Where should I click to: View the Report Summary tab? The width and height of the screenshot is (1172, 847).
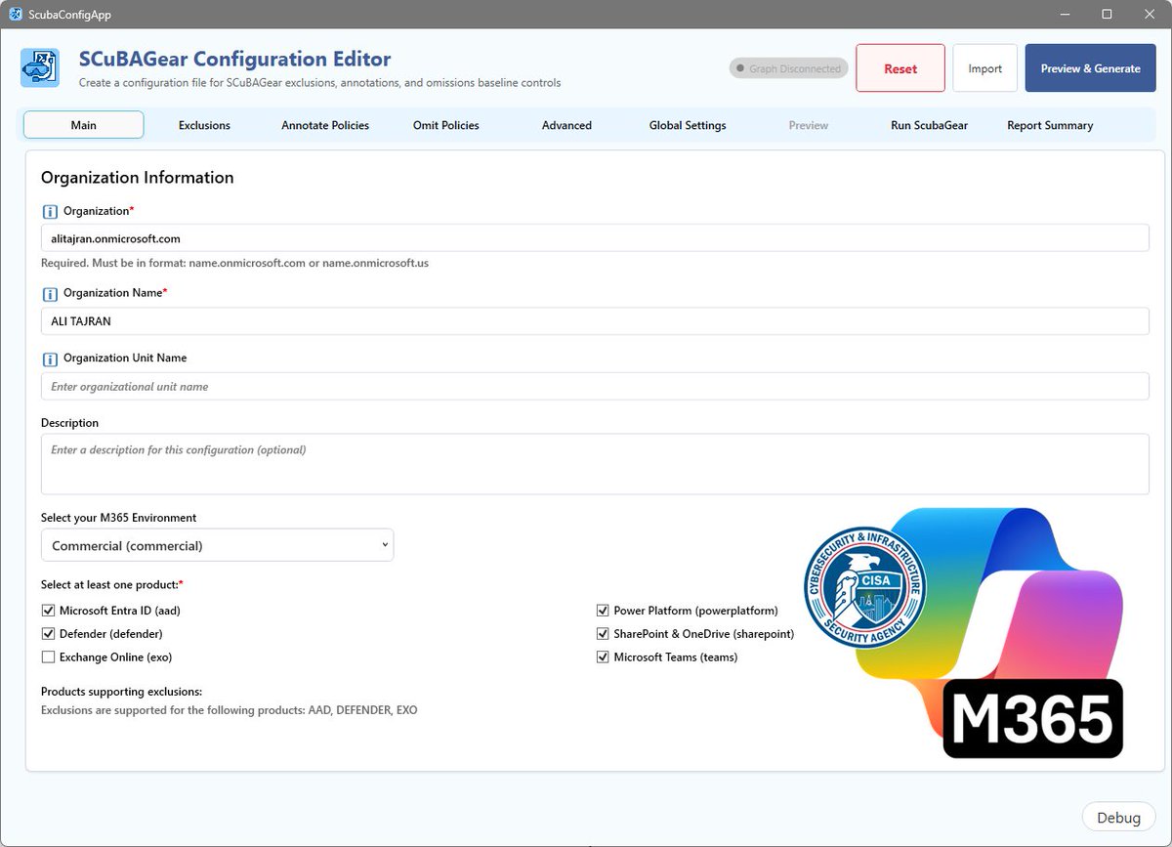click(1050, 125)
